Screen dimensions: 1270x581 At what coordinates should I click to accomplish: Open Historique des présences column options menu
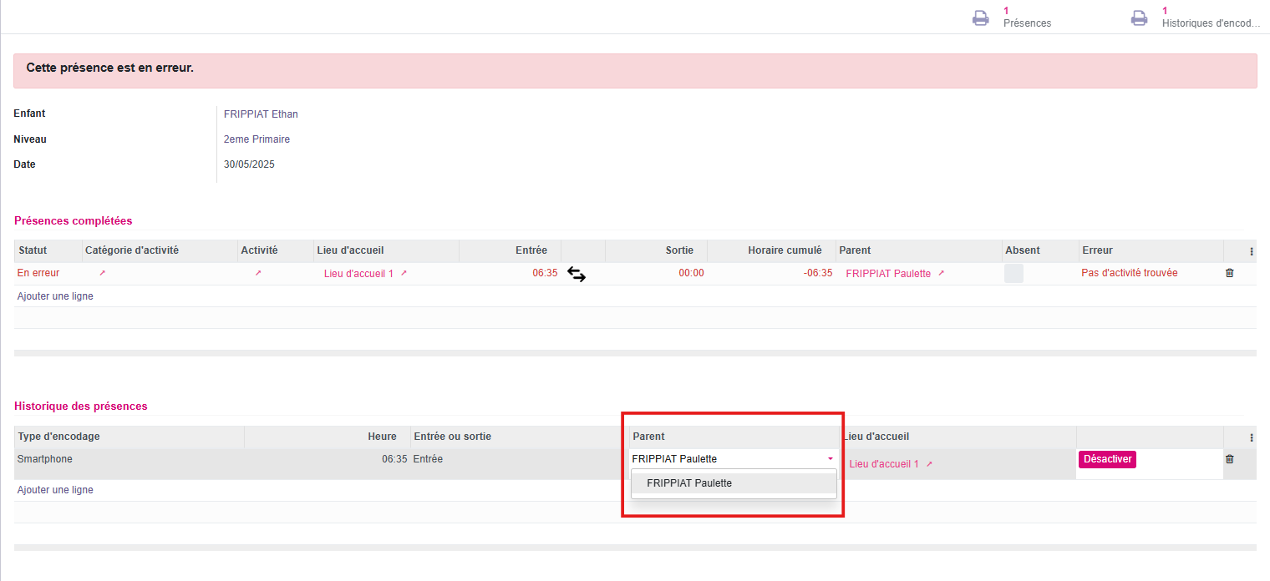[1251, 437]
